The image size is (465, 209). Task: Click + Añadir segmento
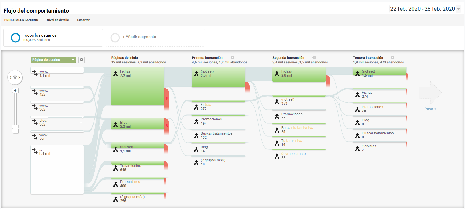139,37
